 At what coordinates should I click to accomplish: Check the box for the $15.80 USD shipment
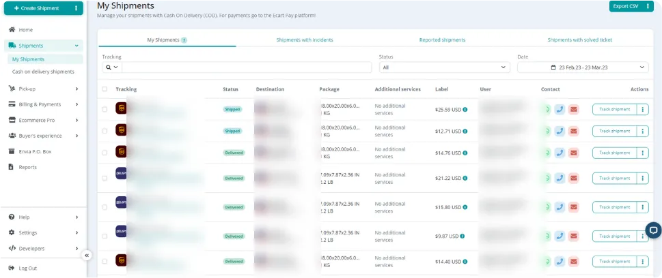coord(105,207)
